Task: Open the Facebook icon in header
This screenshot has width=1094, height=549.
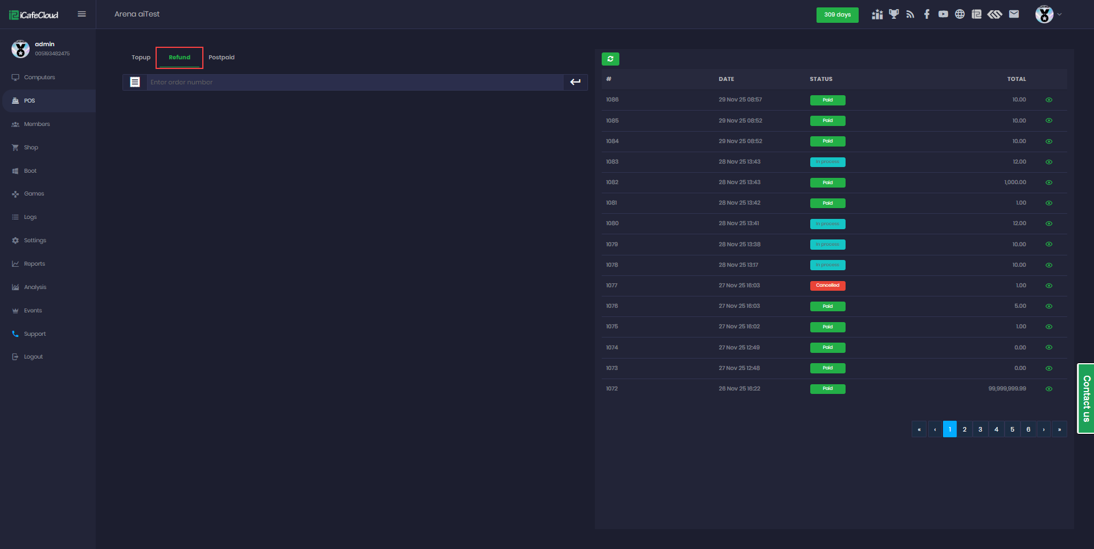Action: [x=926, y=14]
